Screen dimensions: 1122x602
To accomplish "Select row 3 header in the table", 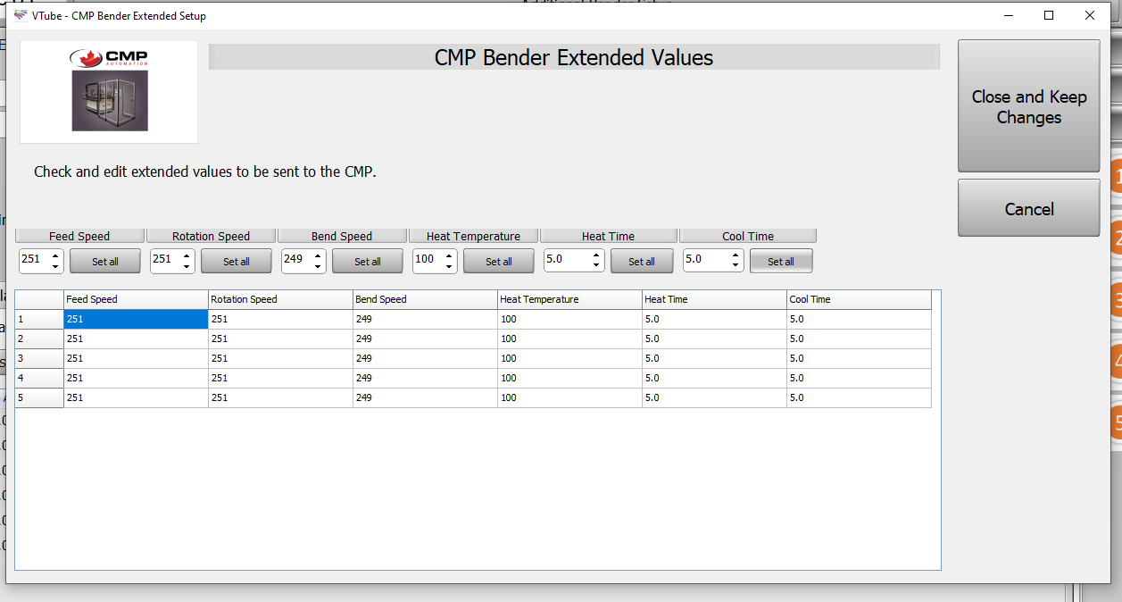I will click(x=39, y=358).
